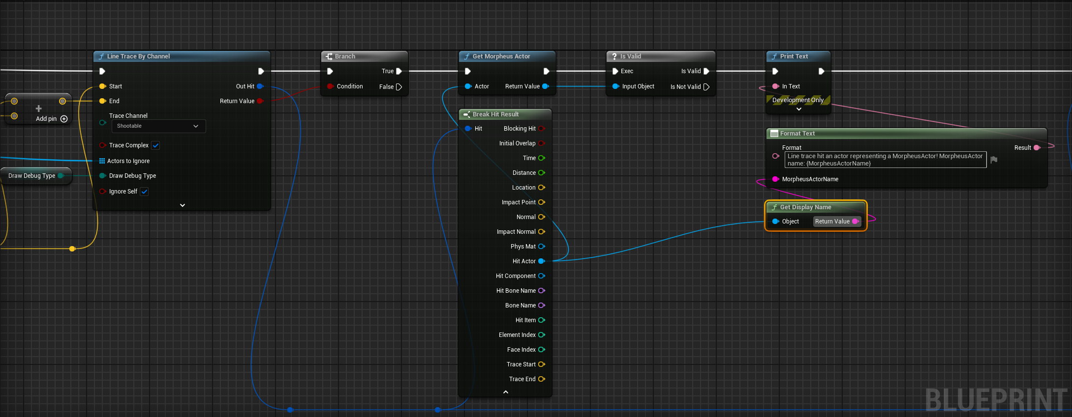
Task: Click the Actors to Ignore array pin
Action: [102, 161]
